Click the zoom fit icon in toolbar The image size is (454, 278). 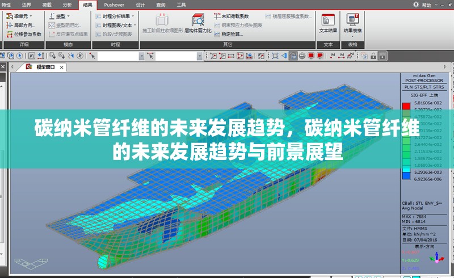[275, 56]
